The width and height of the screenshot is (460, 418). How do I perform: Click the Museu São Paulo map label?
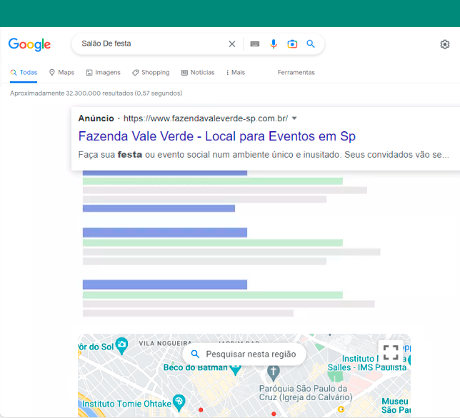[396, 405]
